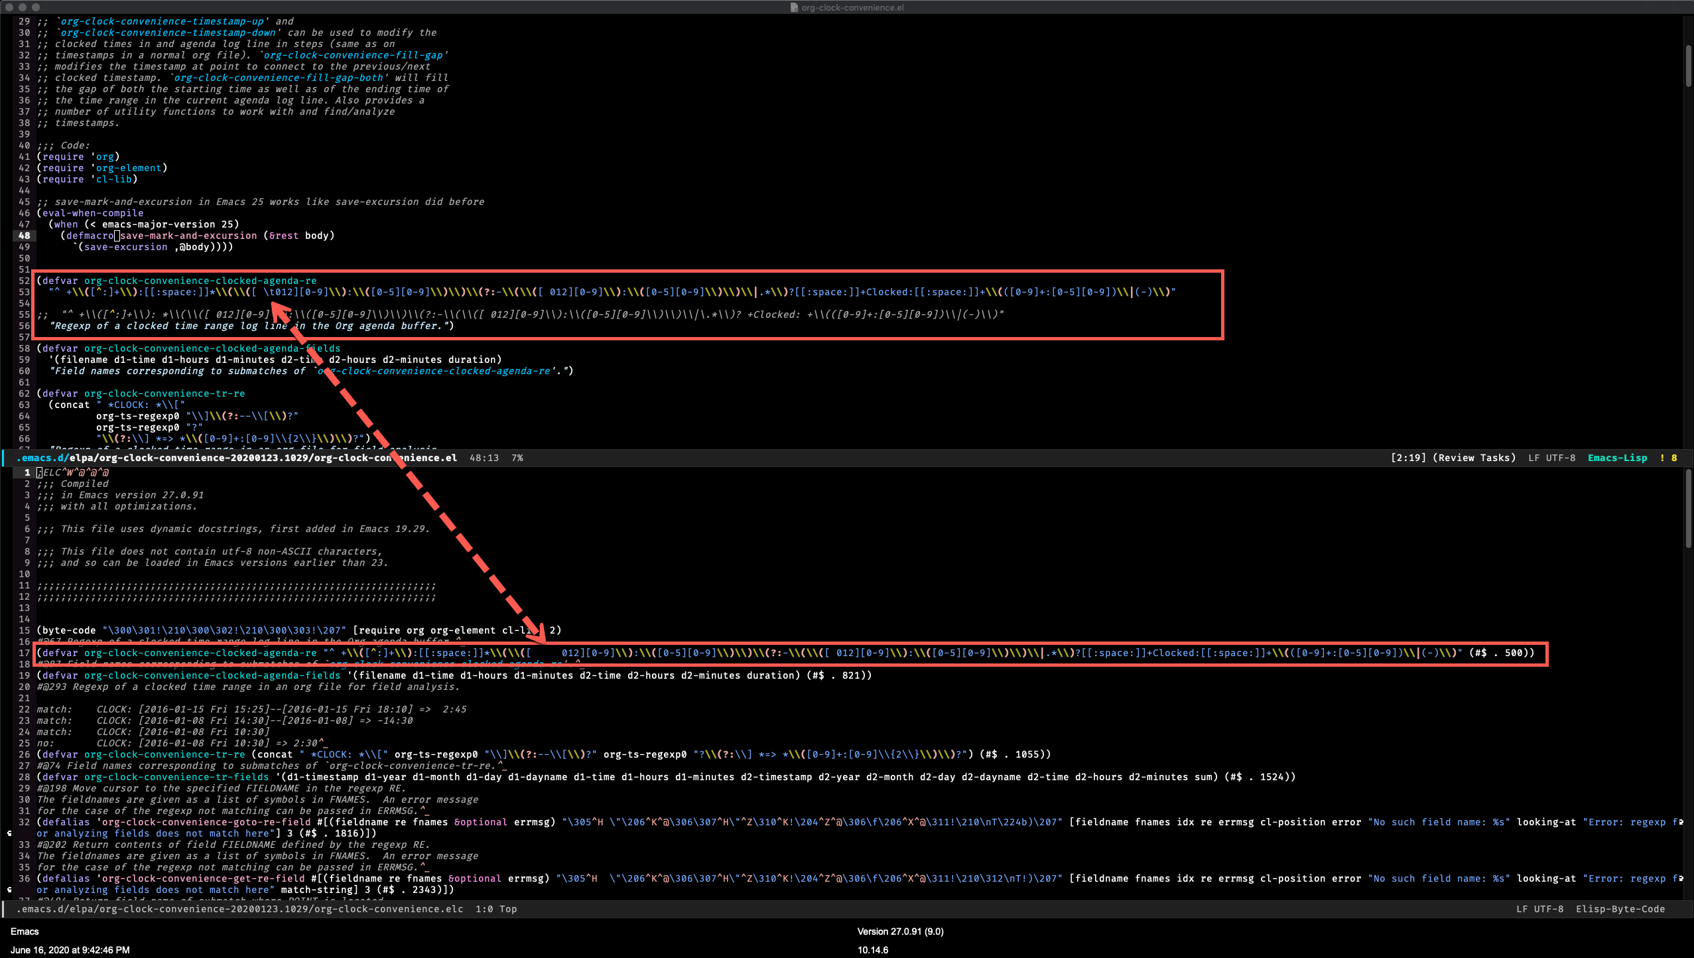Click the Elisp-Byte-Code mode indicator
The image size is (1694, 958).
1620,909
